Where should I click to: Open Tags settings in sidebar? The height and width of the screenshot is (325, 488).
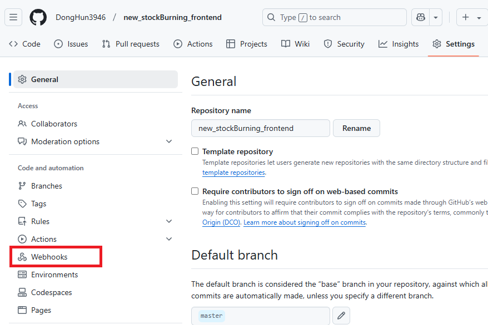tap(96, 204)
